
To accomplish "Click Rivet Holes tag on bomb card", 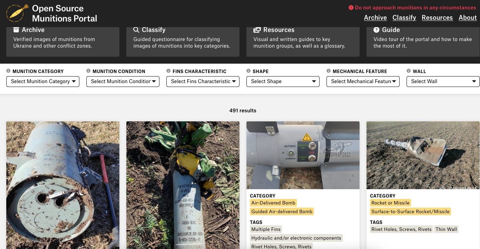I will [x=281, y=246].
